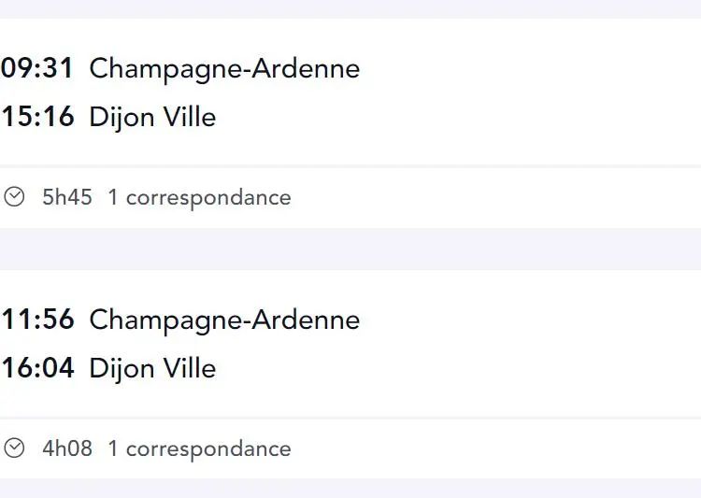Click Dijon Ville arriving at 16:04
Image resolution: width=701 pixels, height=498 pixels.
pos(152,369)
